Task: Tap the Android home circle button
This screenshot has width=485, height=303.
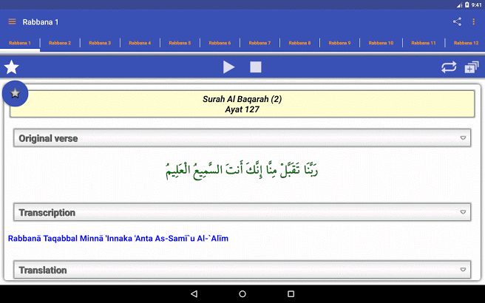Action: pos(243,293)
